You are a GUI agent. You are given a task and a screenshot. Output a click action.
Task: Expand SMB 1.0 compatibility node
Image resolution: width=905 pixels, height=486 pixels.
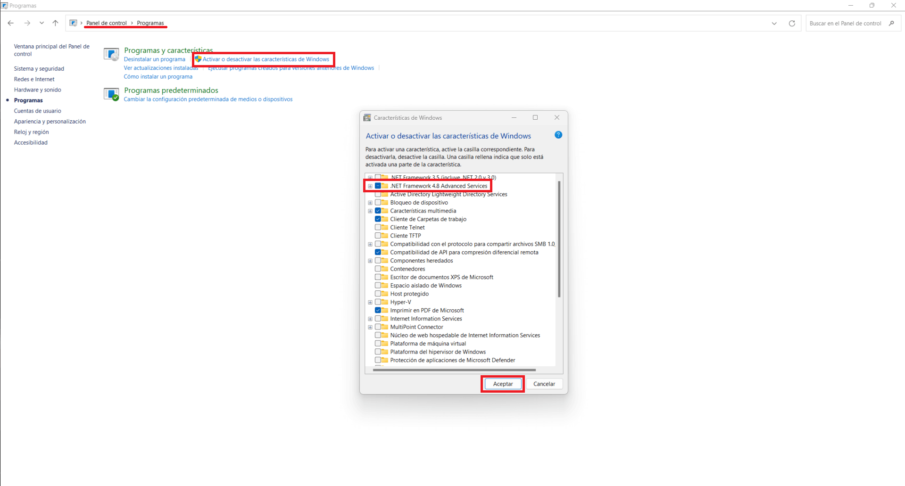pyautogui.click(x=370, y=244)
